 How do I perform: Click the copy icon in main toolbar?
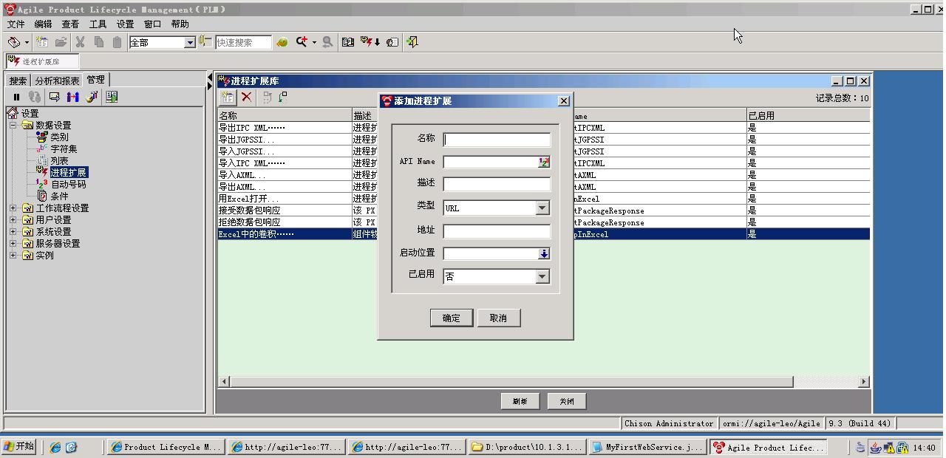pos(98,42)
